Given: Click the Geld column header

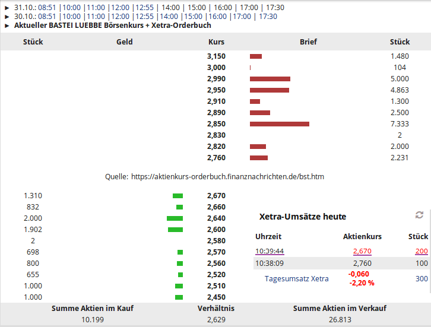Looking at the screenshot, I should click(125, 42).
